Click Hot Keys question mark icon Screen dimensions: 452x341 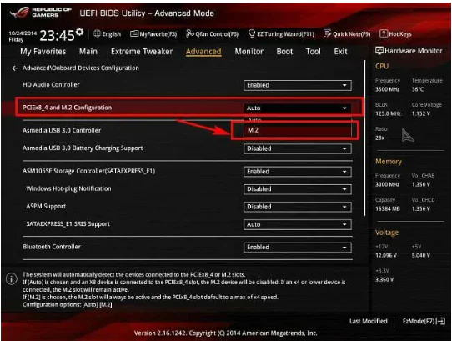pyautogui.click(x=384, y=33)
